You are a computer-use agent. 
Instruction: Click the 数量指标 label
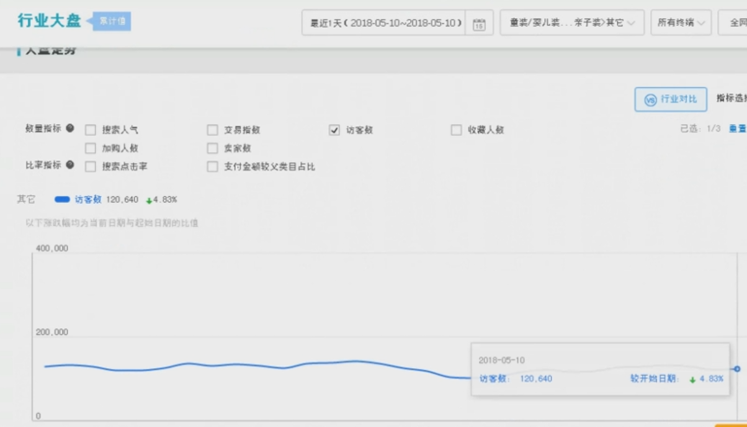click(x=43, y=128)
